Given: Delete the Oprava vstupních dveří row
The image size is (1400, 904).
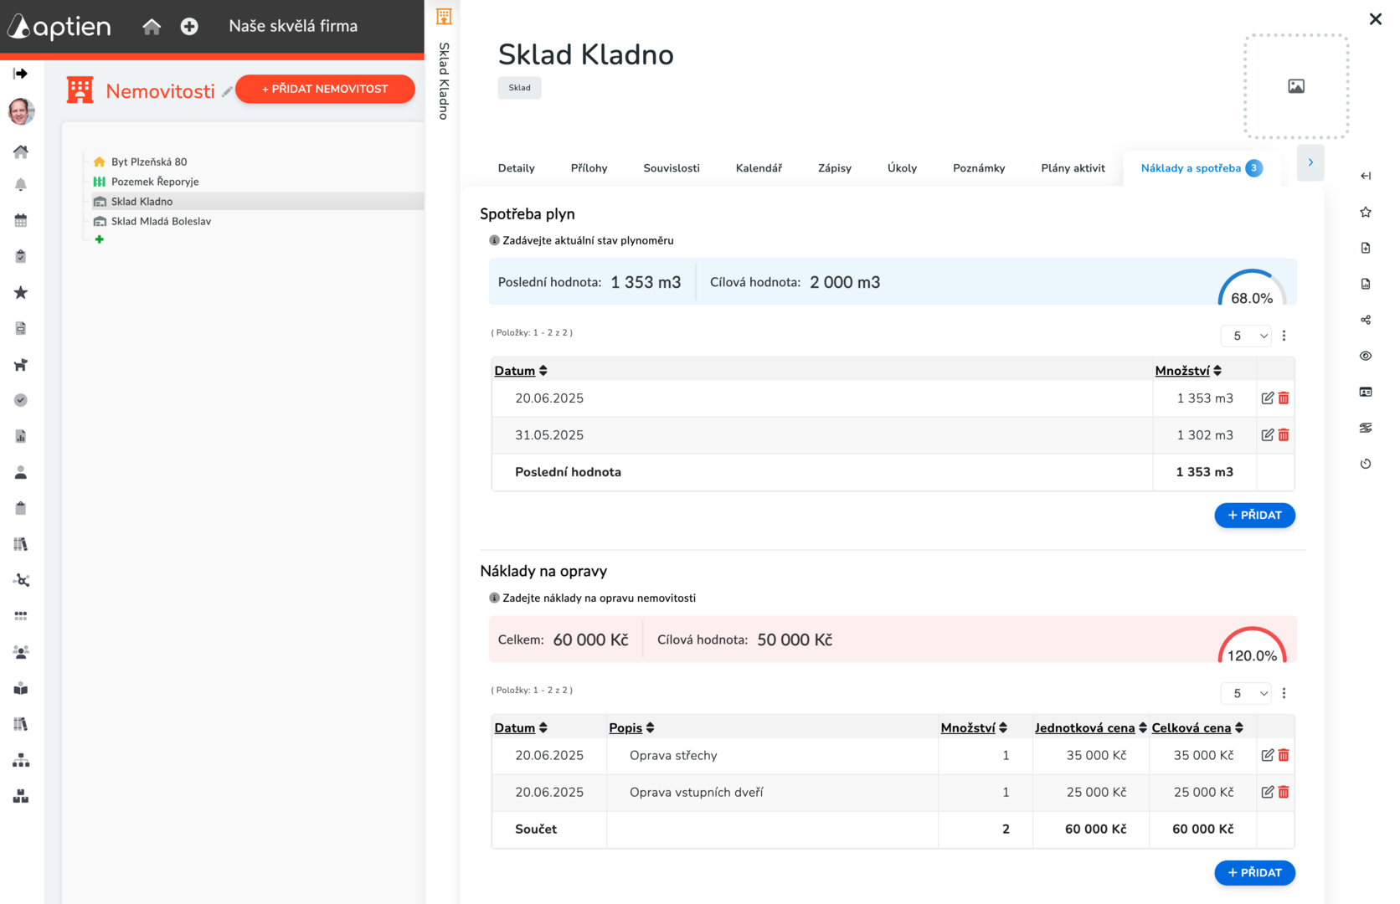Looking at the screenshot, I should pyautogui.click(x=1284, y=792).
